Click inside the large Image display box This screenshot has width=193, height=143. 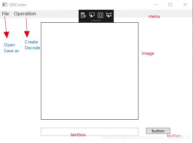[x=90, y=71]
